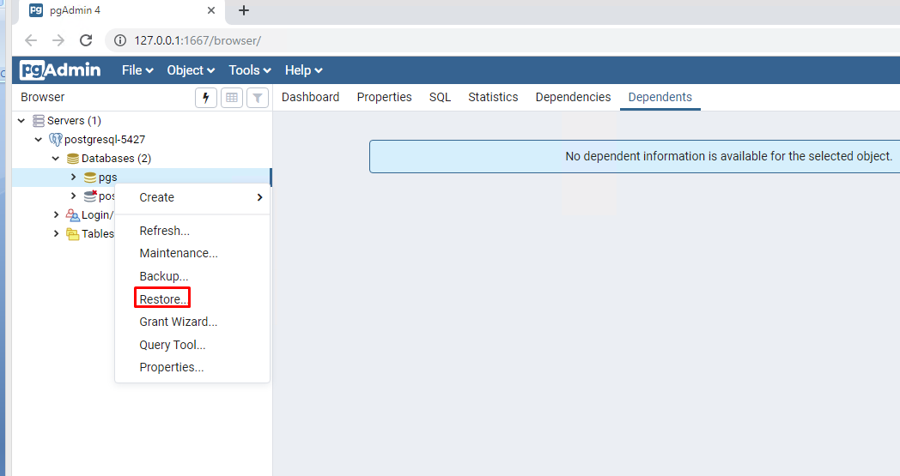Switch to the Dashboard tab
Image resolution: width=900 pixels, height=476 pixels.
coord(310,97)
